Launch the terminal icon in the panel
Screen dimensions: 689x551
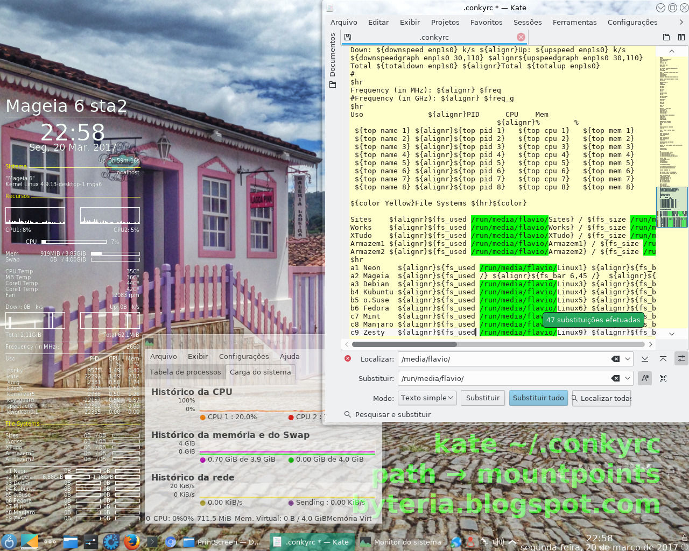[152, 542]
